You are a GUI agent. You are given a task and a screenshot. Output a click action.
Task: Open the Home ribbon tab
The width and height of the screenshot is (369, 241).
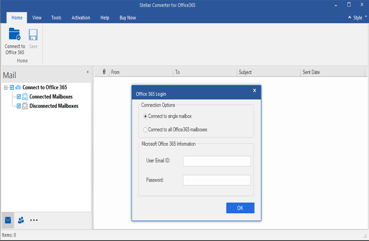(17, 18)
